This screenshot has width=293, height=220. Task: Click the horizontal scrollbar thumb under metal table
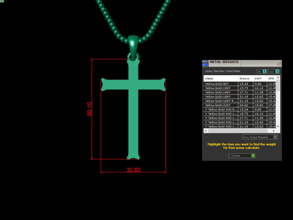click(237, 131)
